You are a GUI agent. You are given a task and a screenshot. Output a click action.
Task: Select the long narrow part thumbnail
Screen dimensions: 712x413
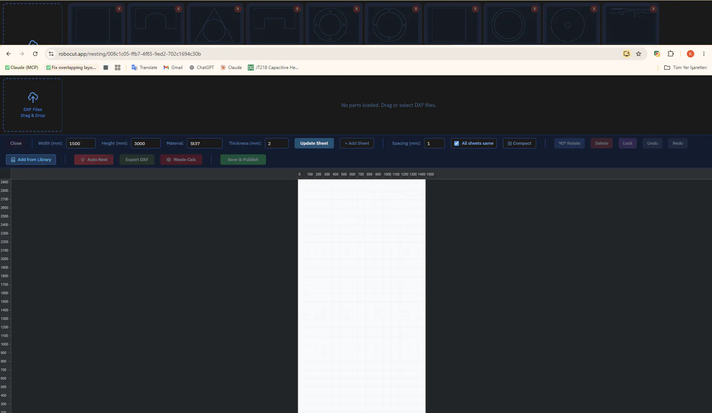631,24
